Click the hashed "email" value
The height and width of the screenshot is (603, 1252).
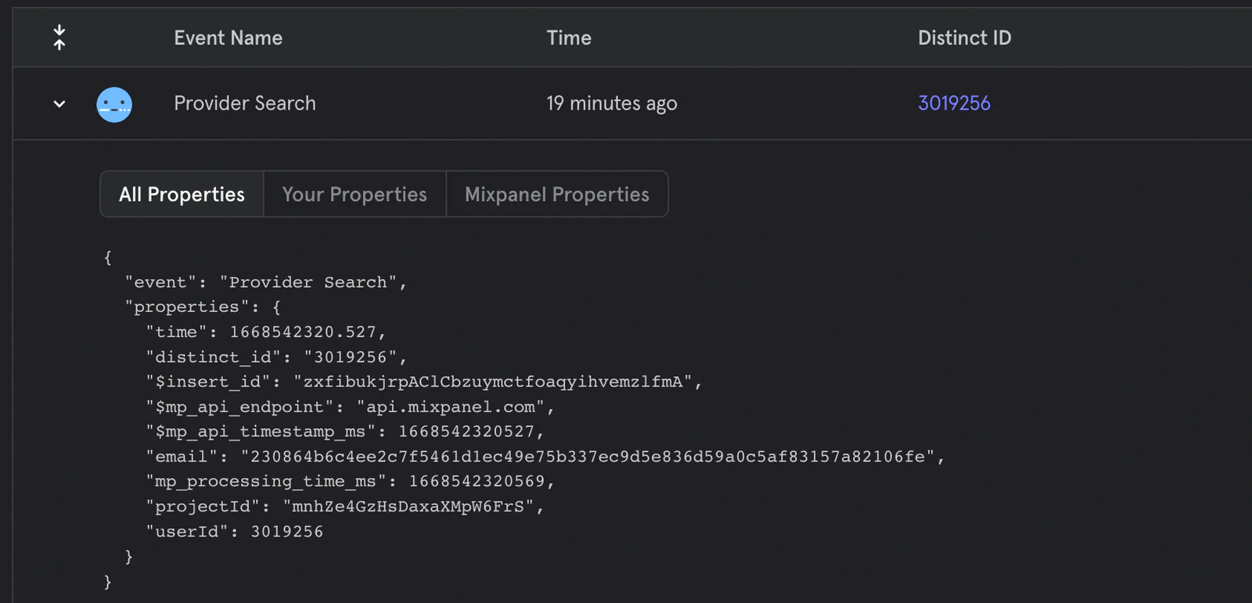tap(588, 457)
